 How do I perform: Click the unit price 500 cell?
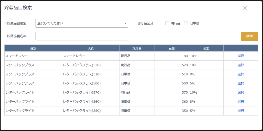click(x=172, y=83)
